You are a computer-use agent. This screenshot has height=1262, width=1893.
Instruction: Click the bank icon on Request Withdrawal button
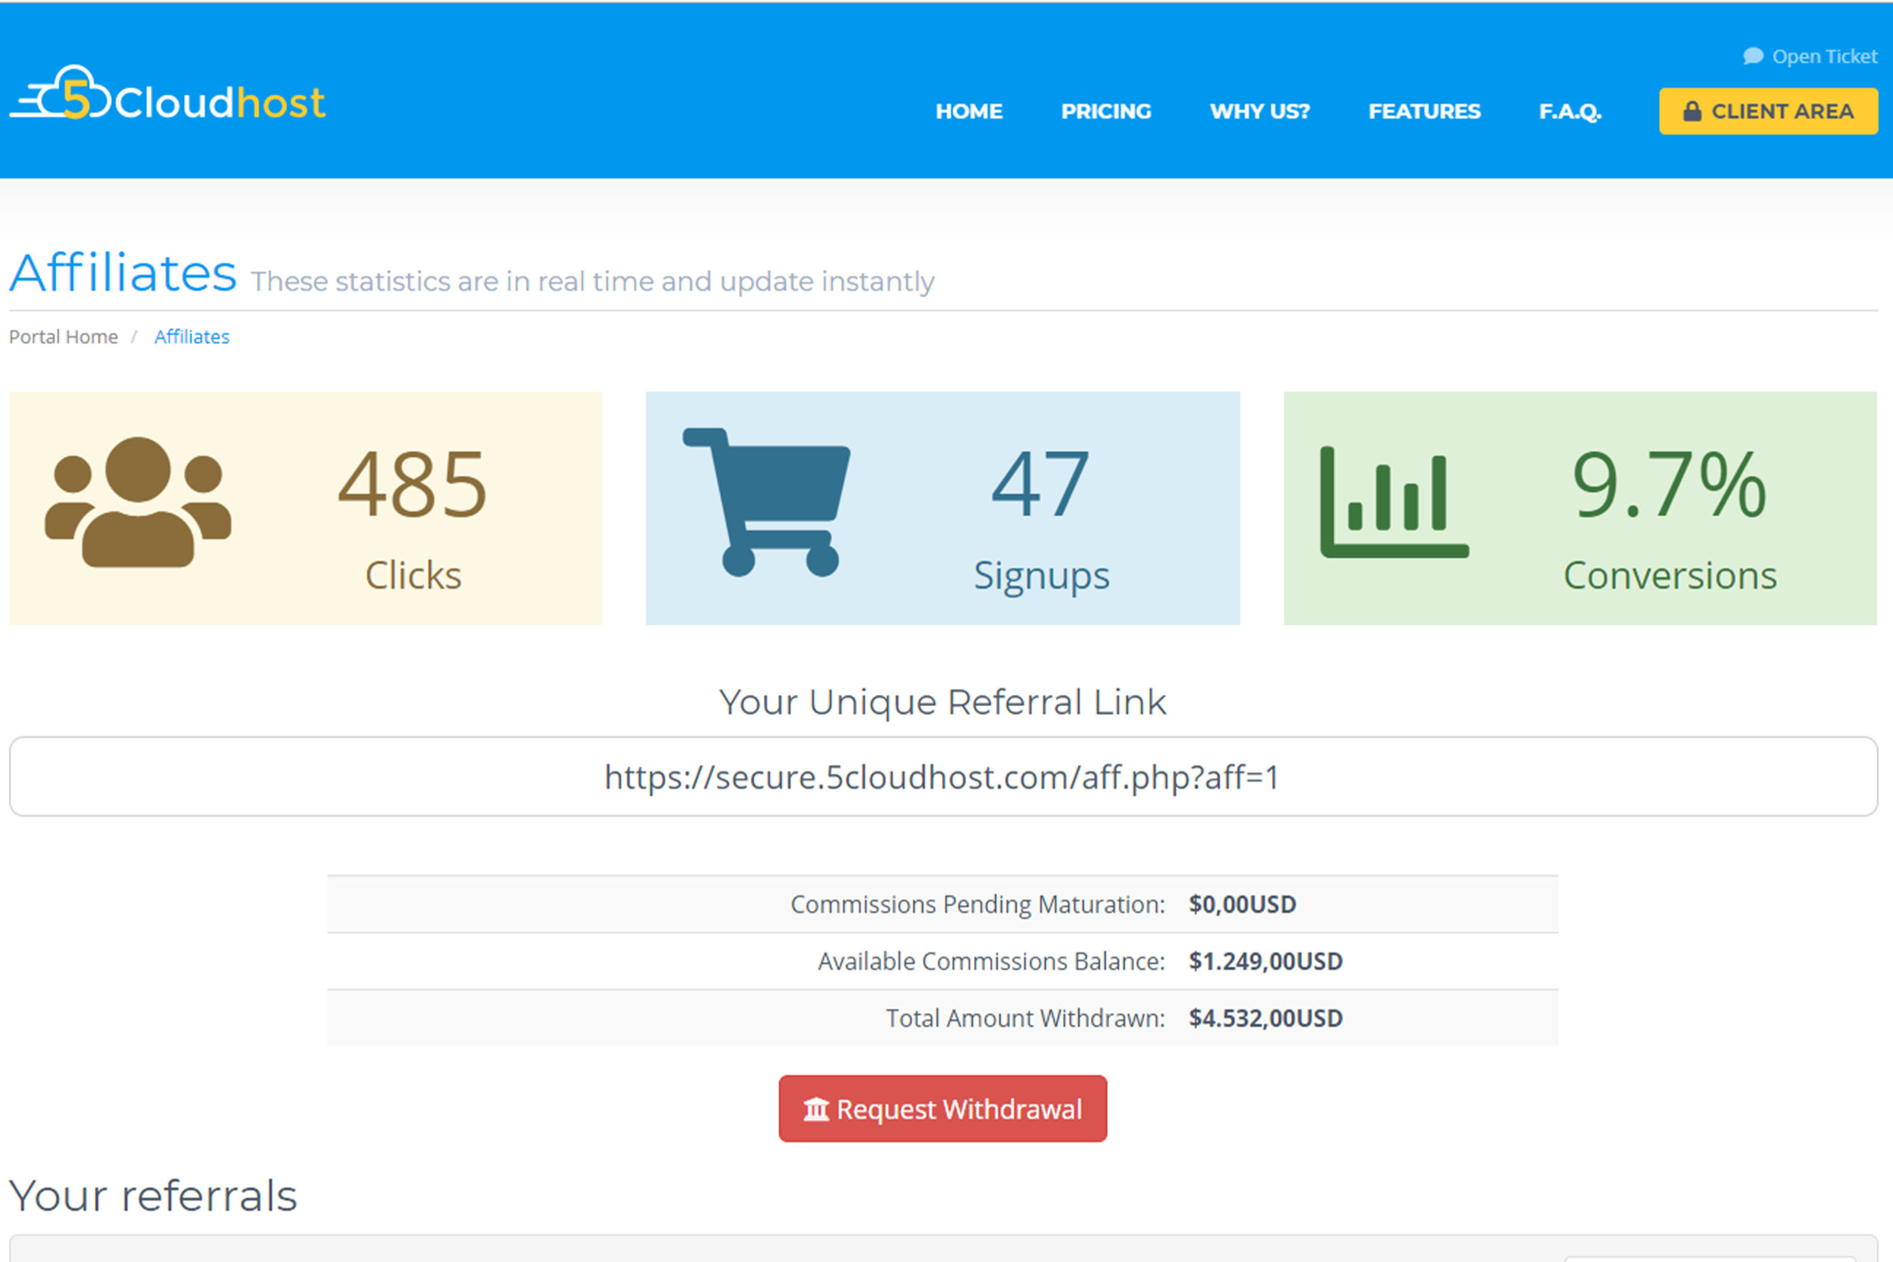coord(816,1110)
